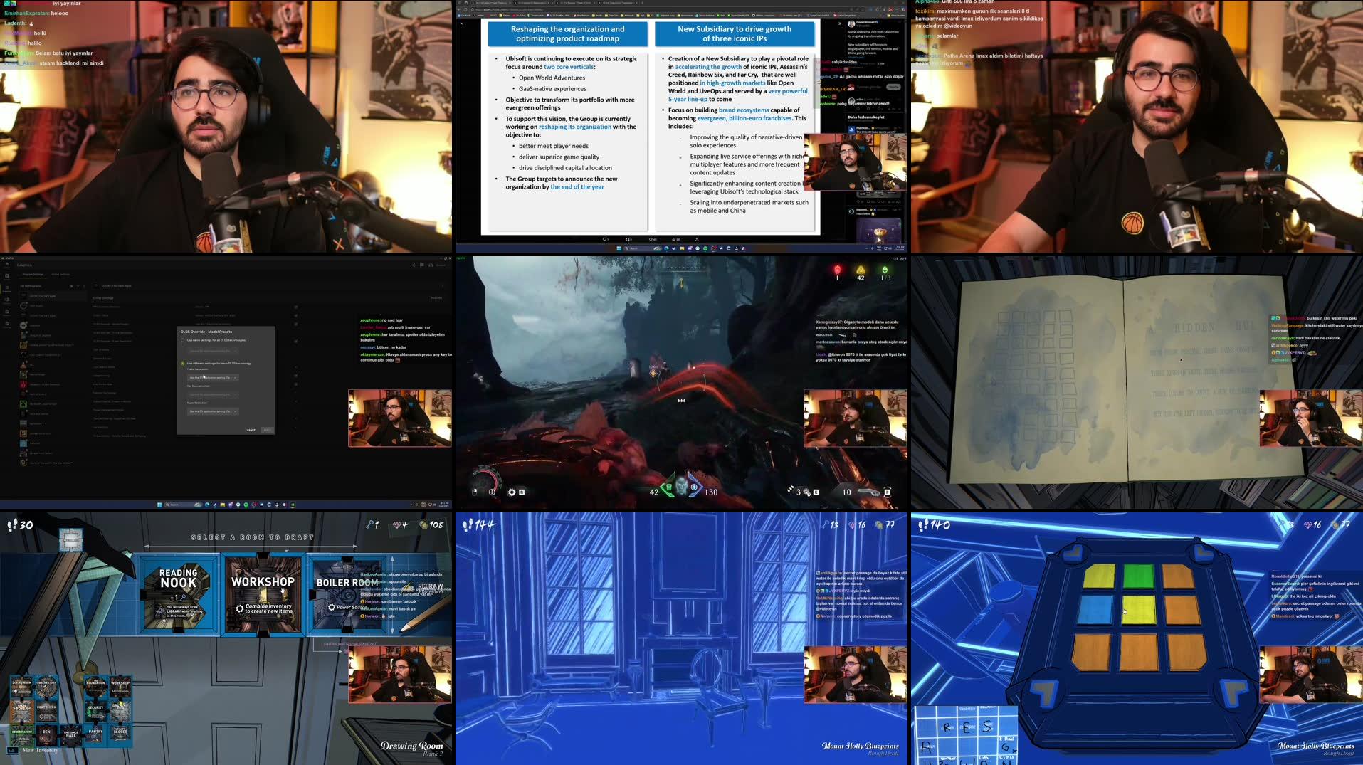The width and height of the screenshot is (1363, 765).
Task: Click the green tile on puzzle box
Action: 1138,576
